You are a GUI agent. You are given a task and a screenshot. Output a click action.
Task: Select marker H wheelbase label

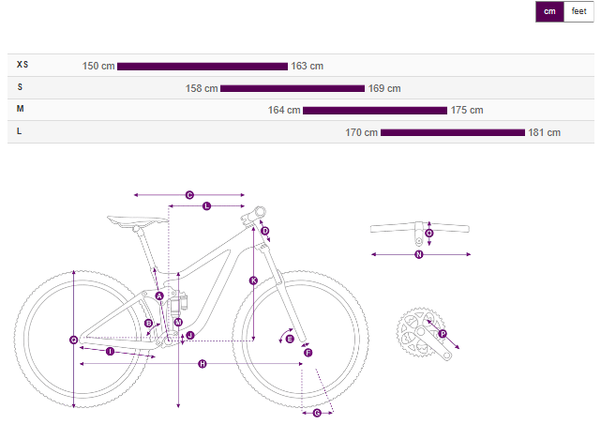[202, 364]
